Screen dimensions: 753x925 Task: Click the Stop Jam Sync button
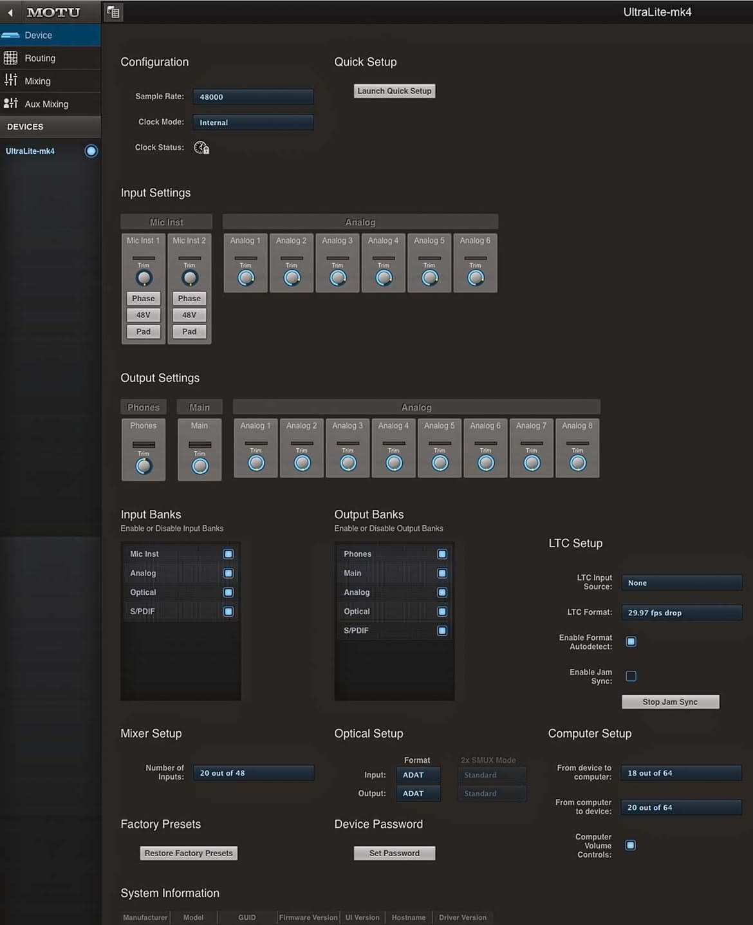pos(671,702)
